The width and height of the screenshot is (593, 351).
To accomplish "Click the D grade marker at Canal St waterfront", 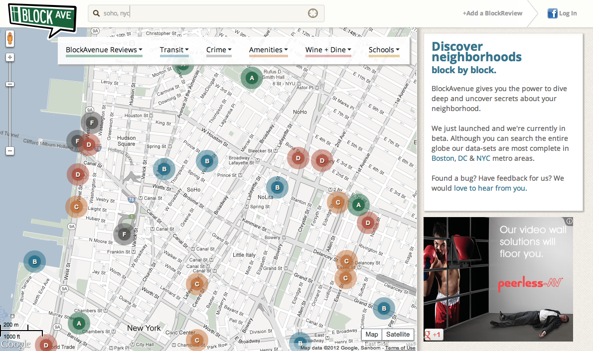I will click(78, 174).
